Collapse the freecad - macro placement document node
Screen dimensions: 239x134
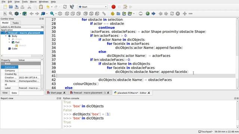3,33
